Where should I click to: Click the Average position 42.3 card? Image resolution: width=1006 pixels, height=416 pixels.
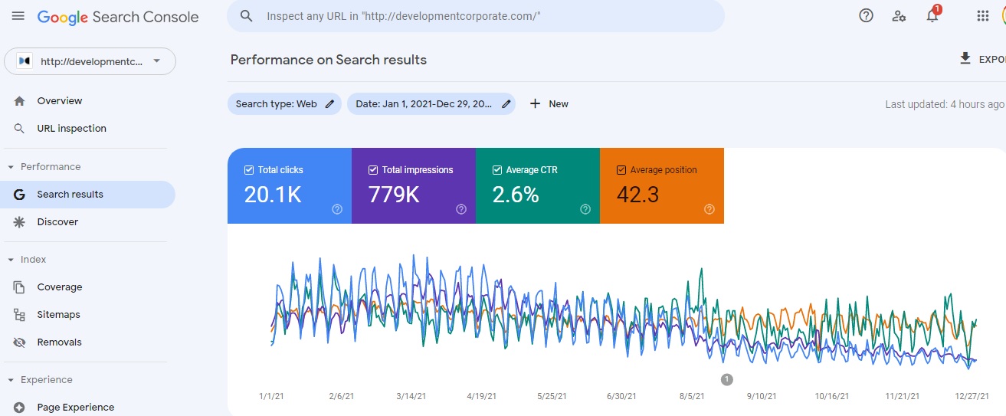[x=662, y=186]
